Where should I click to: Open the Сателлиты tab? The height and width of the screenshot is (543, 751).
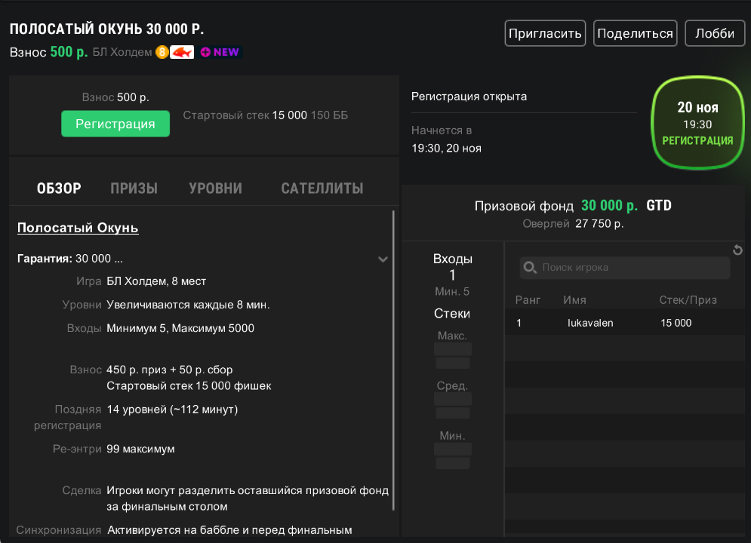tap(322, 189)
